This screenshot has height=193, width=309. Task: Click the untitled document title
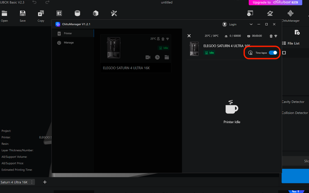pyautogui.click(x=167, y=2)
